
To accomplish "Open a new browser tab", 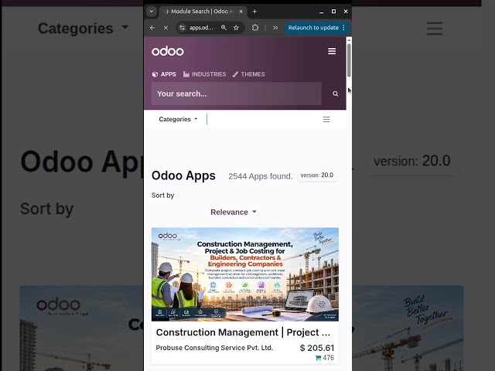I will click(x=254, y=12).
